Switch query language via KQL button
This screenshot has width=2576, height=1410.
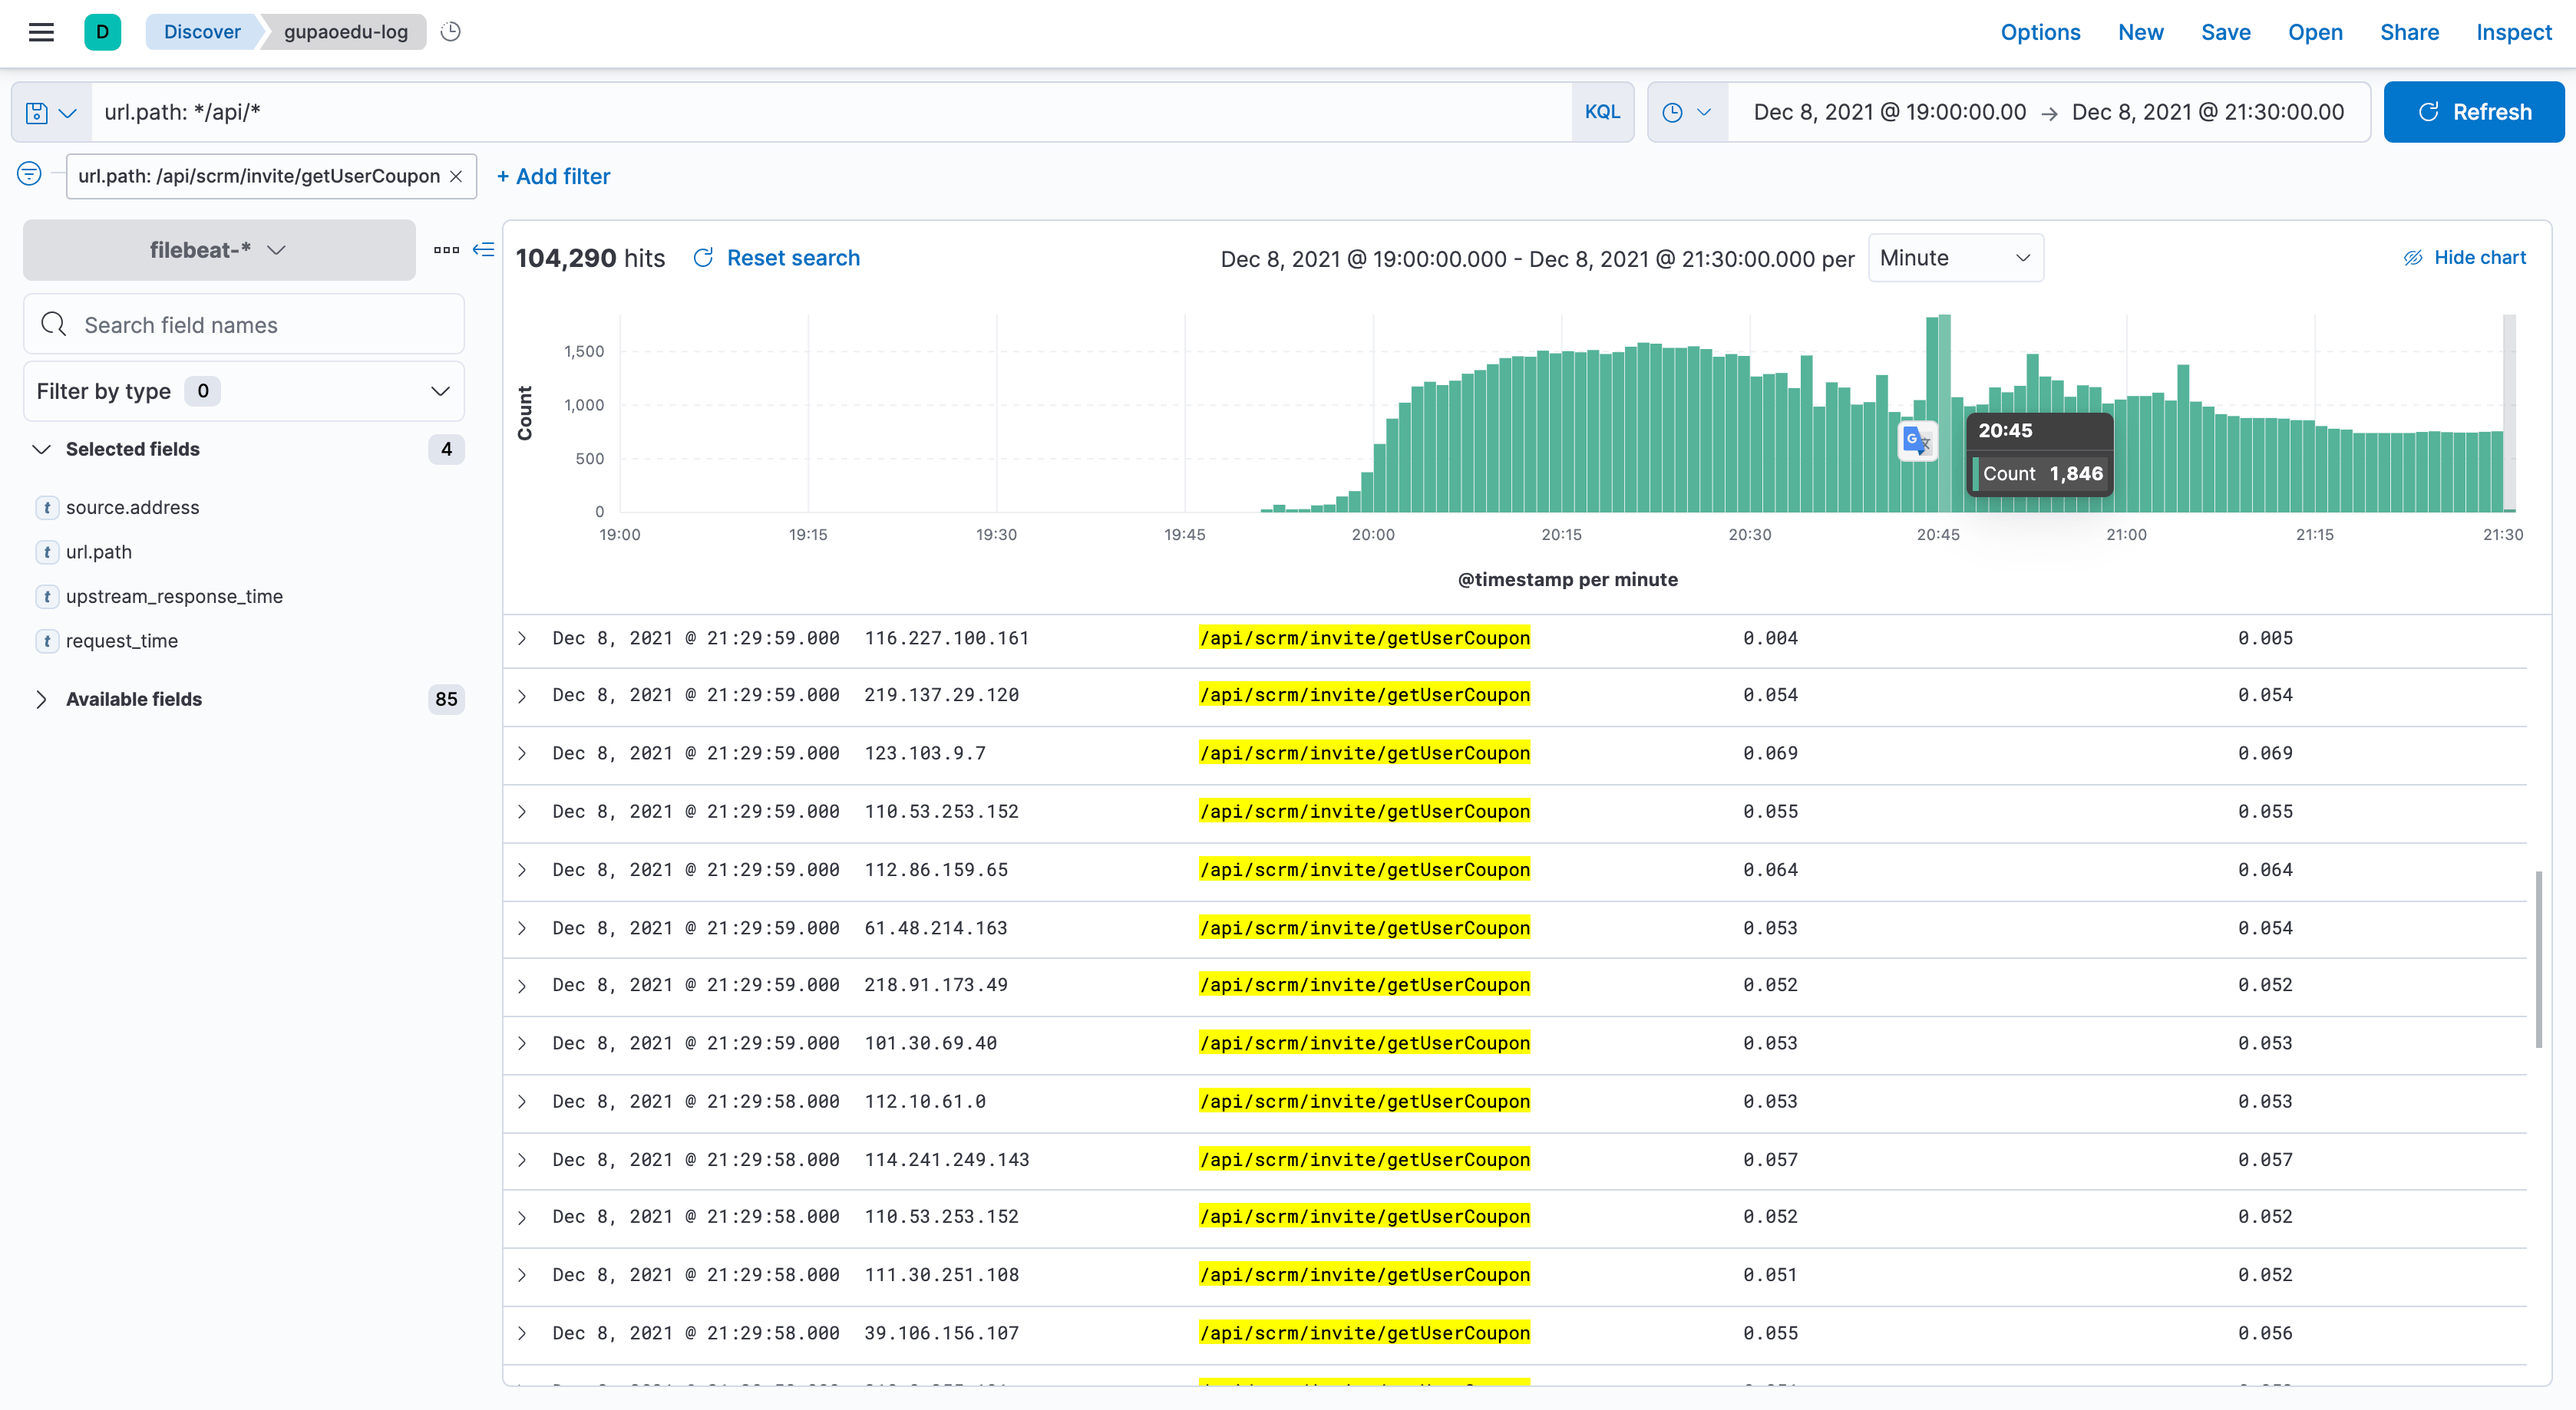1602,113
